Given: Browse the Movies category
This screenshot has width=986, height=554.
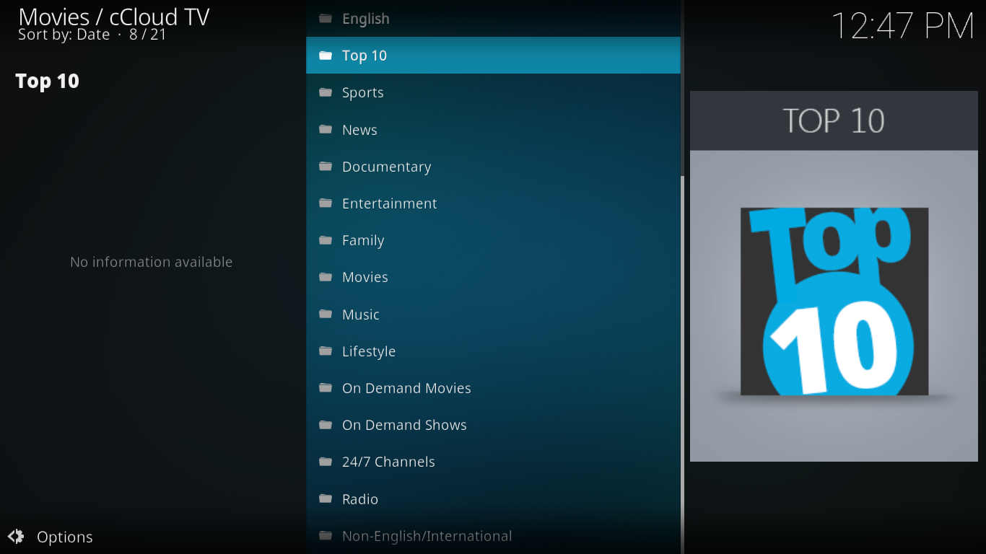Looking at the screenshot, I should 365,277.
